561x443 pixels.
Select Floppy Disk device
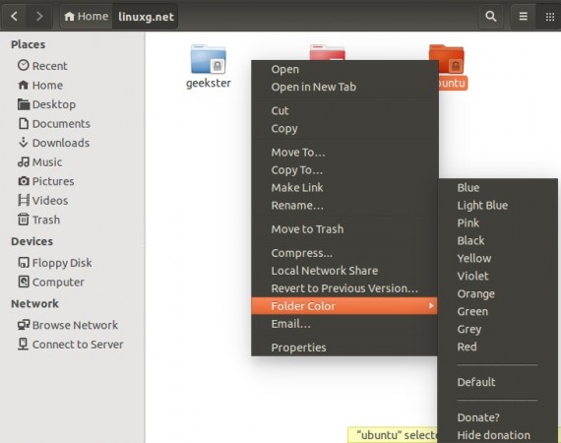pyautogui.click(x=55, y=263)
